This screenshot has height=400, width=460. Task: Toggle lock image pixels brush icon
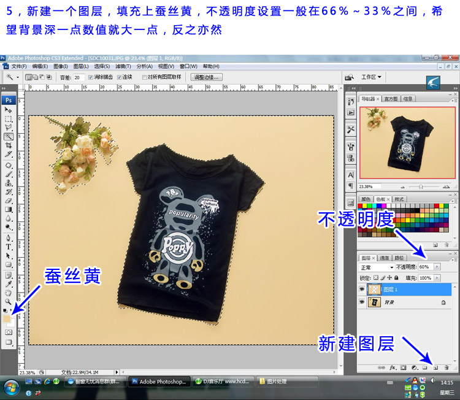coord(383,277)
